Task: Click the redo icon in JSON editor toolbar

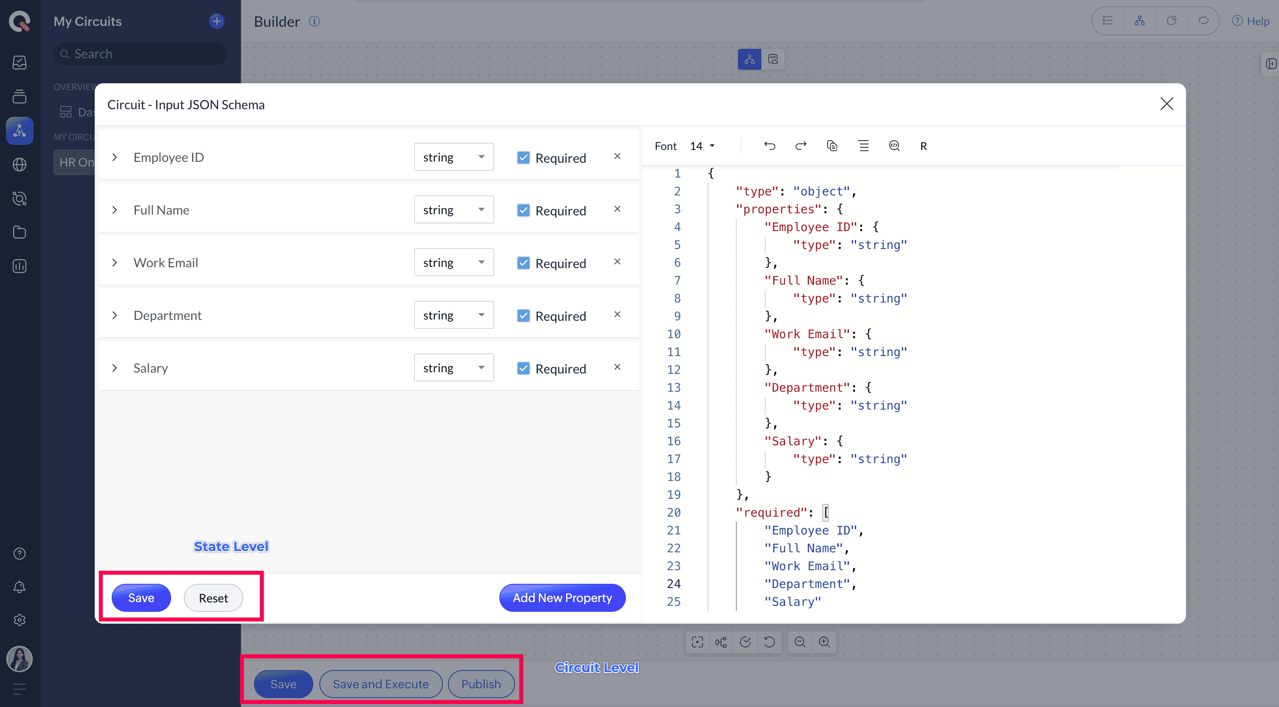Action: [801, 146]
